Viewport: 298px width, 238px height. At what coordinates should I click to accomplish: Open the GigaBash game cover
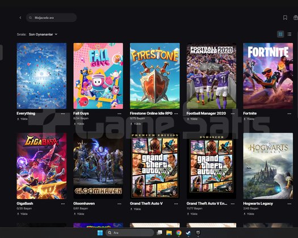(41, 166)
